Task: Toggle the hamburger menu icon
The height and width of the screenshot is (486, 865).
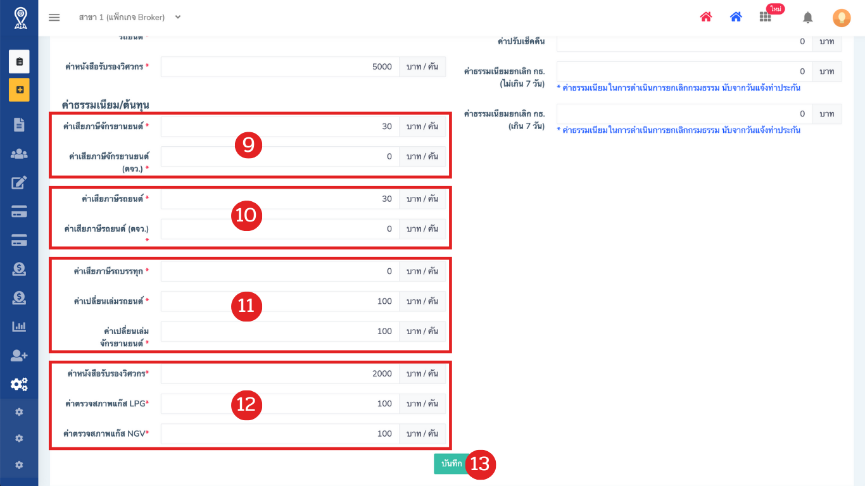Action: 54,18
